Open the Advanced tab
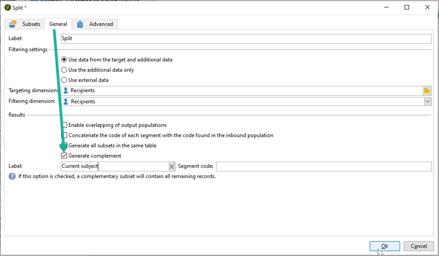The image size is (439, 256). pos(95,24)
